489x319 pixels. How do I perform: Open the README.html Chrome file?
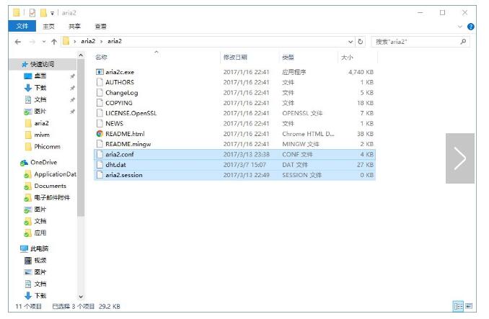pos(125,134)
